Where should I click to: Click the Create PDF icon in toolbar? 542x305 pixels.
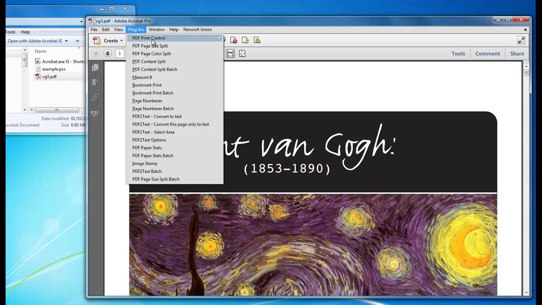tap(97, 41)
